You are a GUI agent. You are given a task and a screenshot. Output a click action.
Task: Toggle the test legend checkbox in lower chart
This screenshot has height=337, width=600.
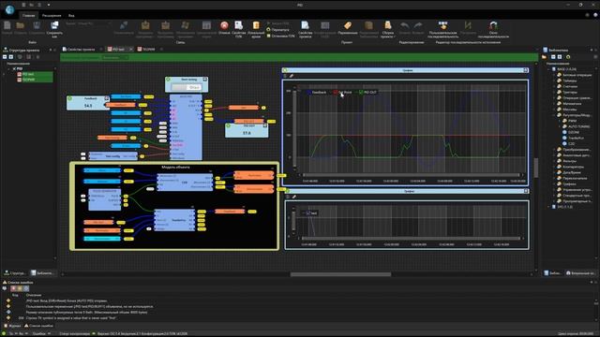click(308, 212)
